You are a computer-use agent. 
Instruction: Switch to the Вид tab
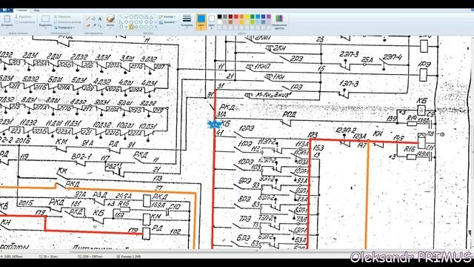pyautogui.click(x=36, y=10)
